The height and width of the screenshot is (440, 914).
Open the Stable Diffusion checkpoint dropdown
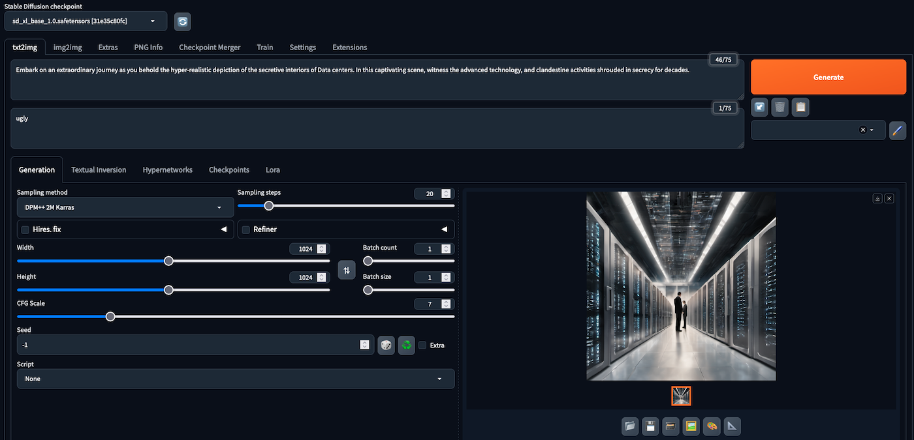86,22
